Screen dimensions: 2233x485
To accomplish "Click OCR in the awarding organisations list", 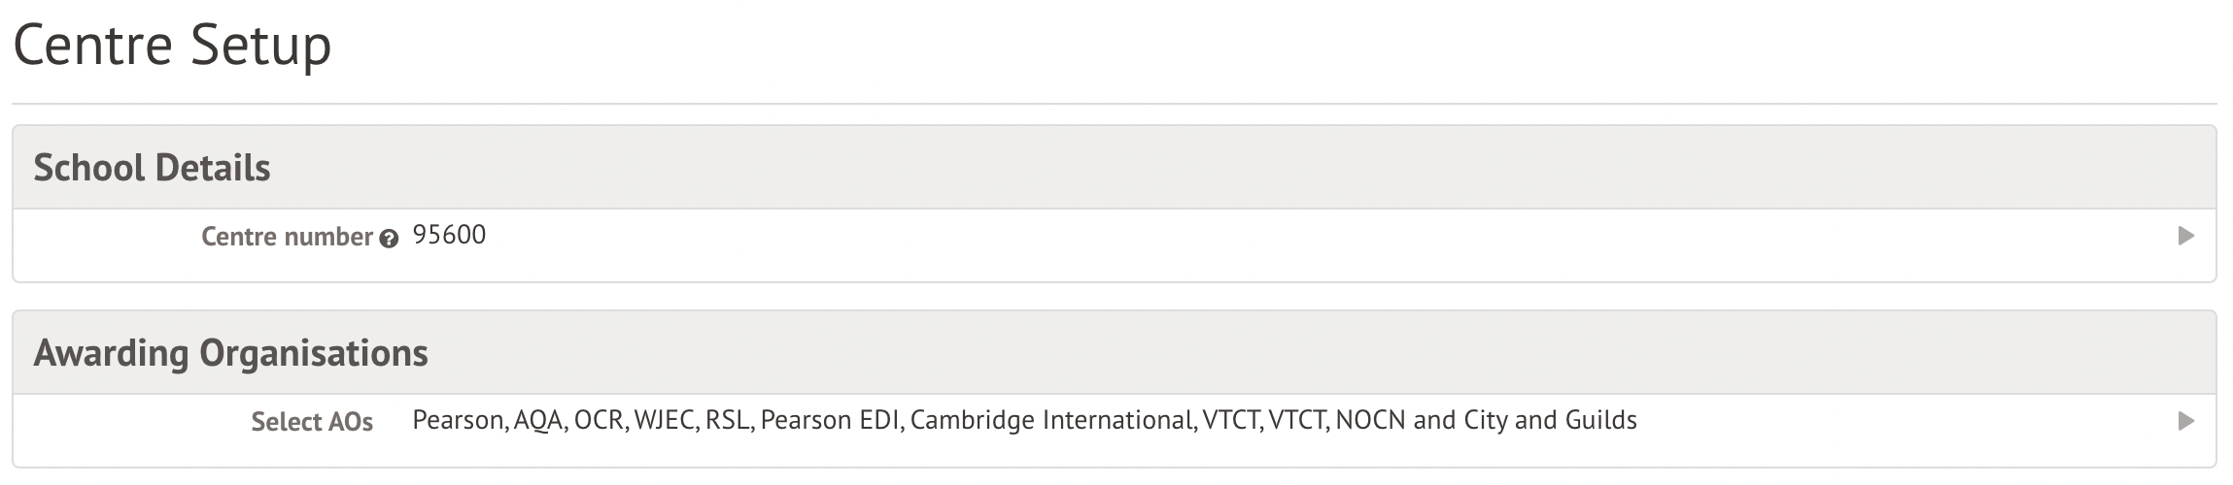I will pyautogui.click(x=600, y=420).
